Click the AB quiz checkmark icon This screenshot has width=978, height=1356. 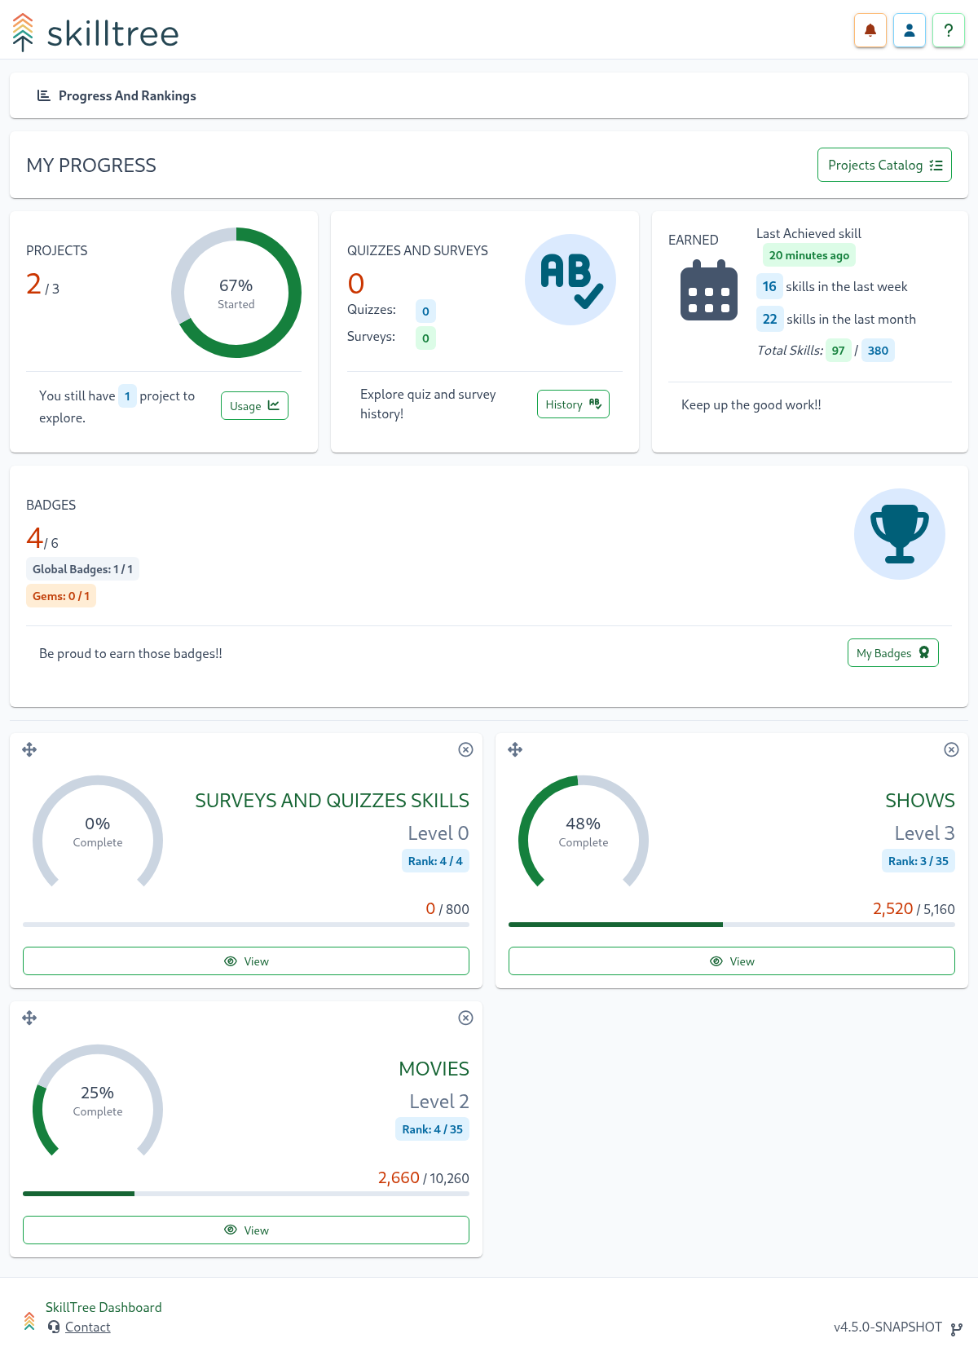[570, 280]
